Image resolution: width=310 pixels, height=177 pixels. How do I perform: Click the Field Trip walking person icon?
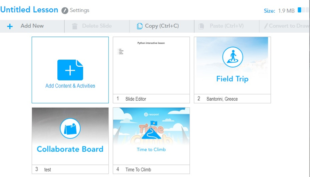232,57
